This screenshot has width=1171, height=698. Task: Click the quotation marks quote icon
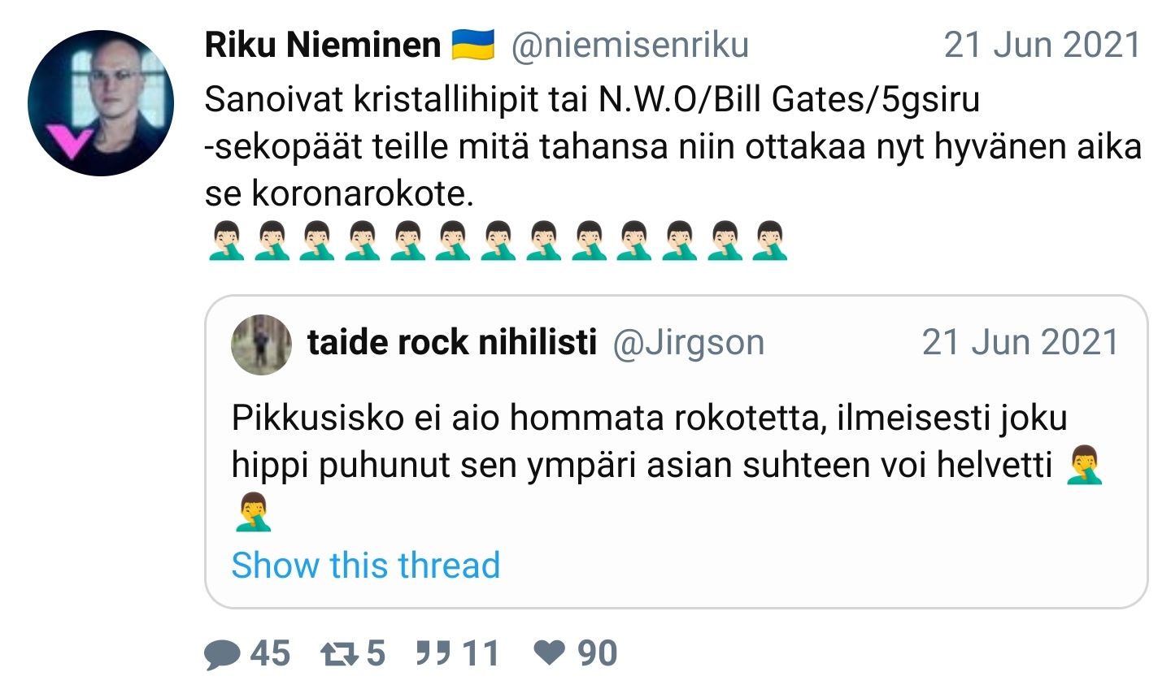[433, 652]
